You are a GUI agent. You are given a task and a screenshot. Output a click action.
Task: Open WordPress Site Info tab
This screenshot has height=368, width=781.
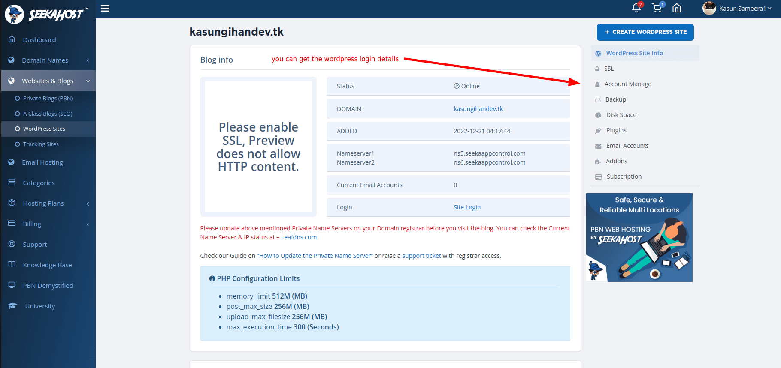[x=645, y=53]
